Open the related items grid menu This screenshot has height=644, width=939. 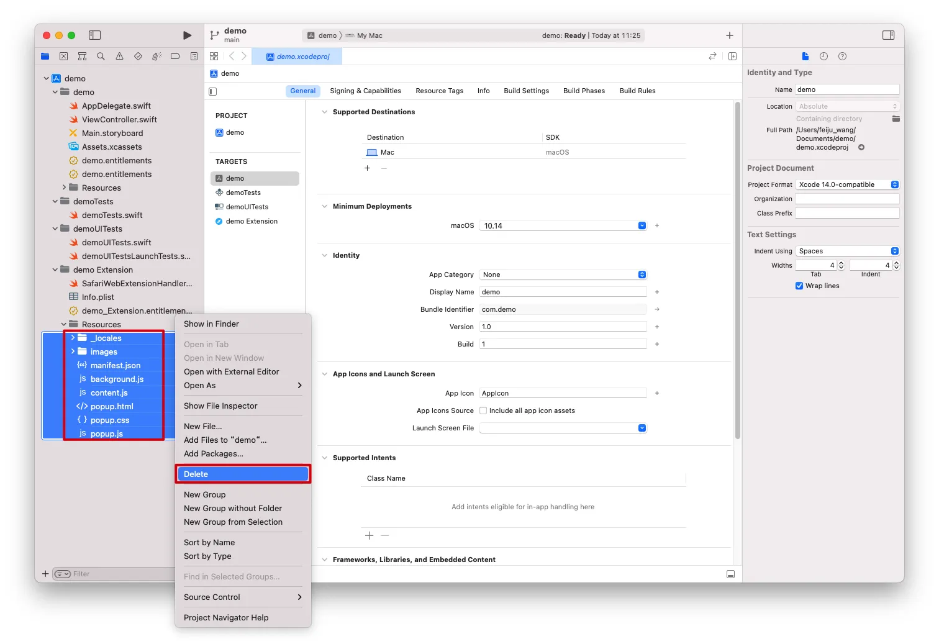point(214,57)
